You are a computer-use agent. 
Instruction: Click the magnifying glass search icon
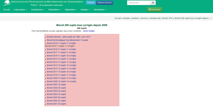pos(153,3)
